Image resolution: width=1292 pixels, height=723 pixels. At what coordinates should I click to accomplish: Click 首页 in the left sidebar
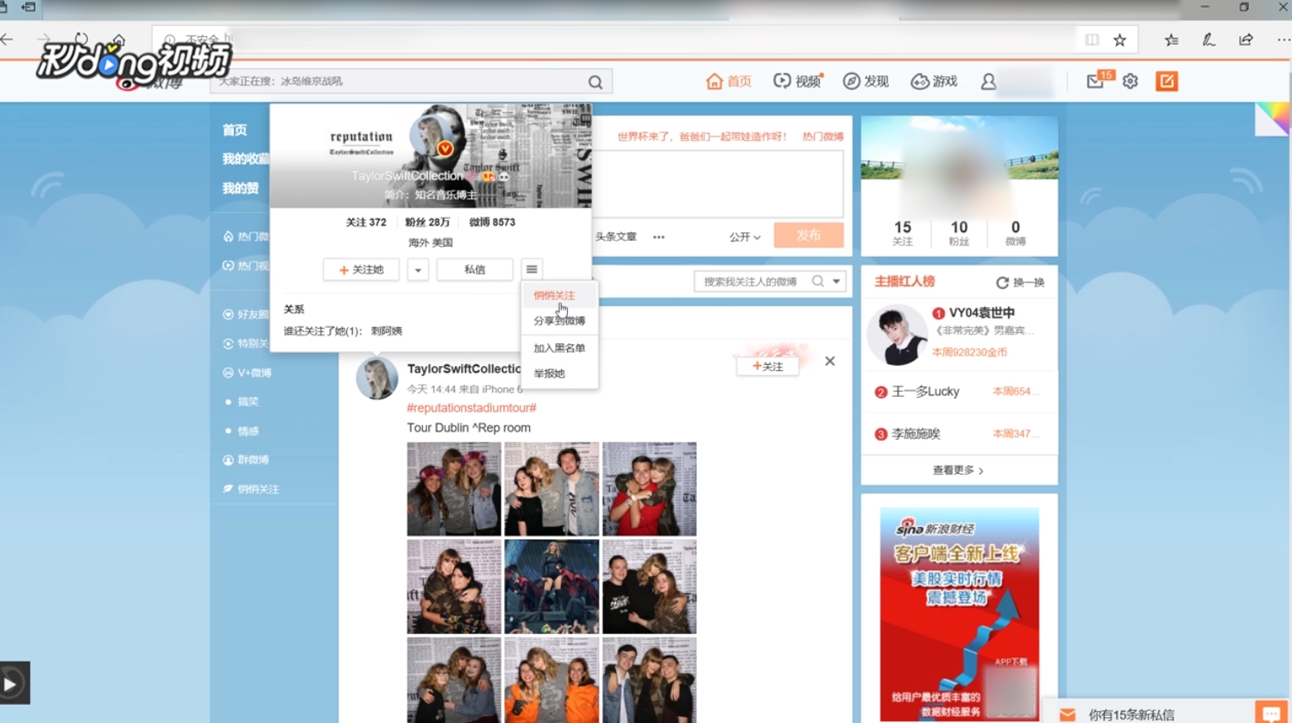235,130
